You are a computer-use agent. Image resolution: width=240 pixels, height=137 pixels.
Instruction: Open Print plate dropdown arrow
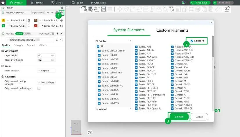coord(215,3)
